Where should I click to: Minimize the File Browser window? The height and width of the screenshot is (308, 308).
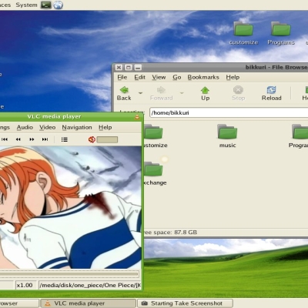coord(138,68)
